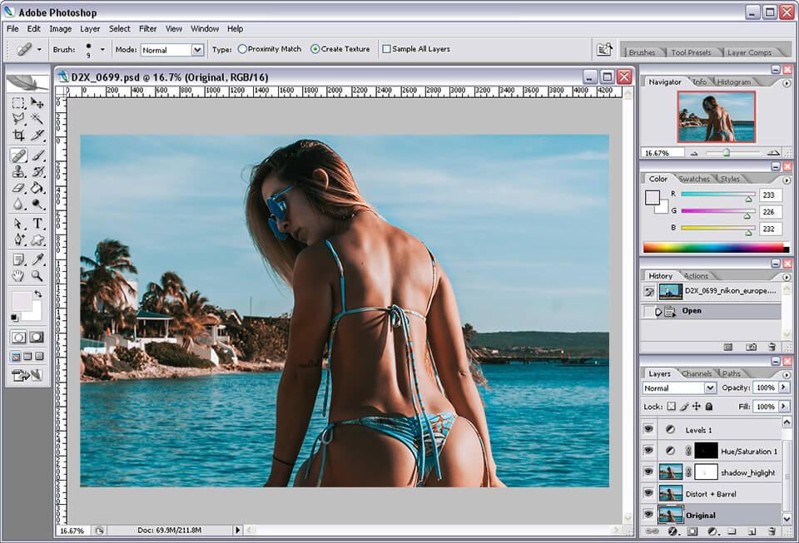Enable the Proximity Match option
Image resolution: width=799 pixels, height=543 pixels.
tap(241, 48)
